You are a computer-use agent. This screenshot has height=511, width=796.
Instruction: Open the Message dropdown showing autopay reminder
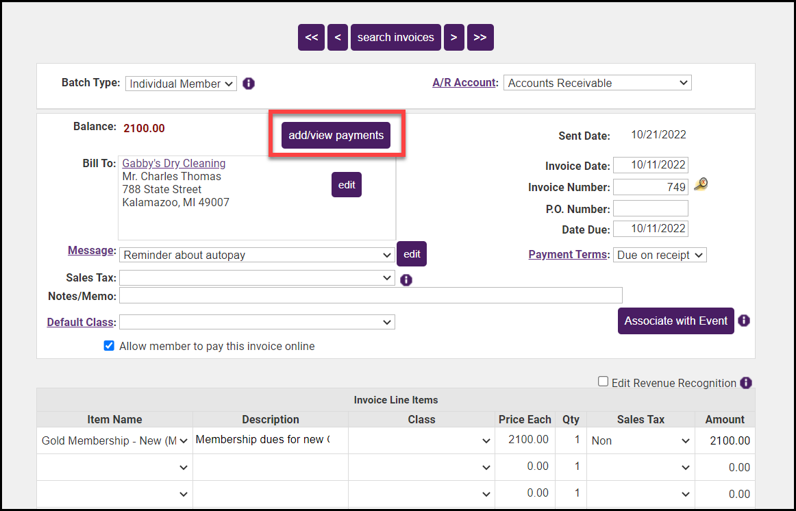click(257, 255)
